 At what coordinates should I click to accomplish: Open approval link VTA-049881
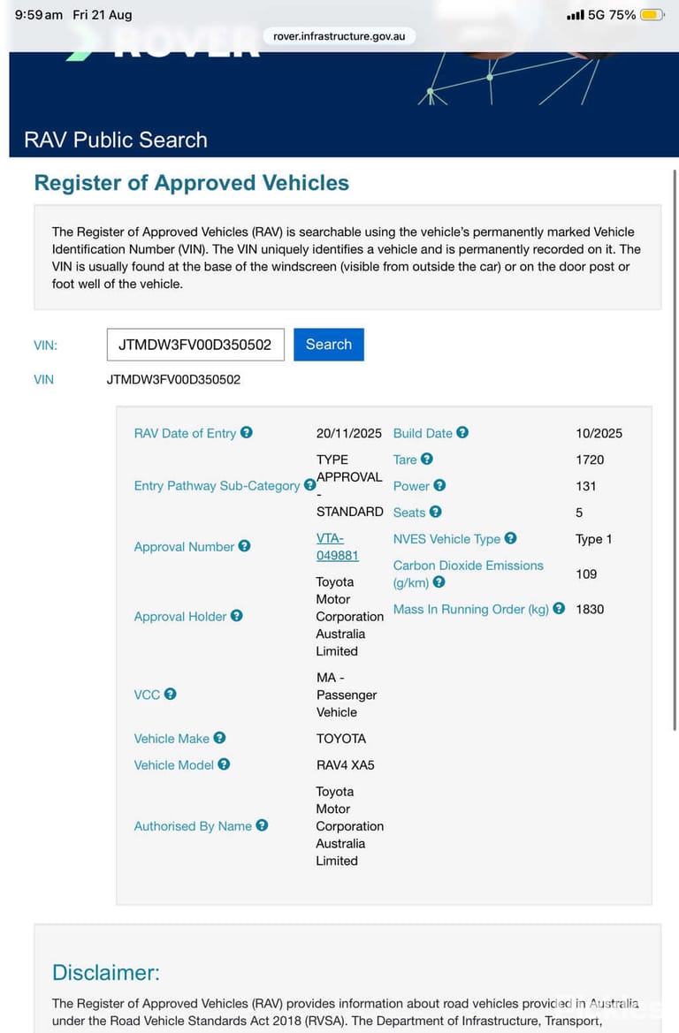tap(337, 547)
